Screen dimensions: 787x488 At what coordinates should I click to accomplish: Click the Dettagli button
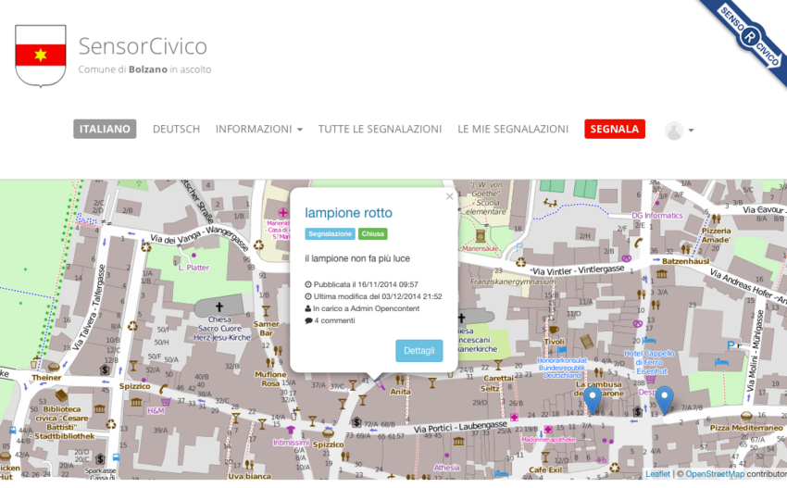click(x=419, y=350)
